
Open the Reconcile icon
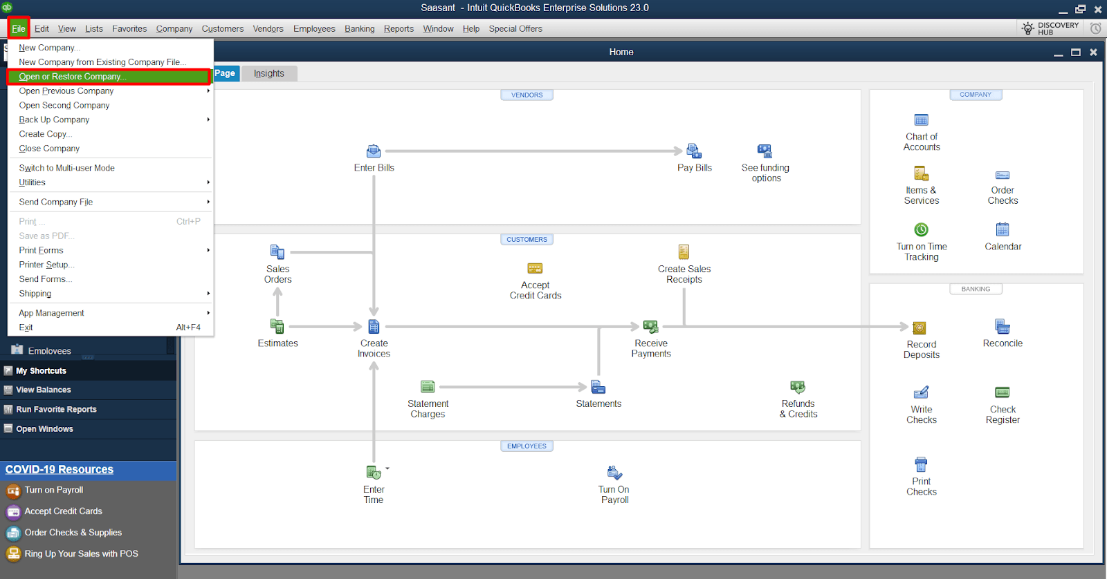1003,326
